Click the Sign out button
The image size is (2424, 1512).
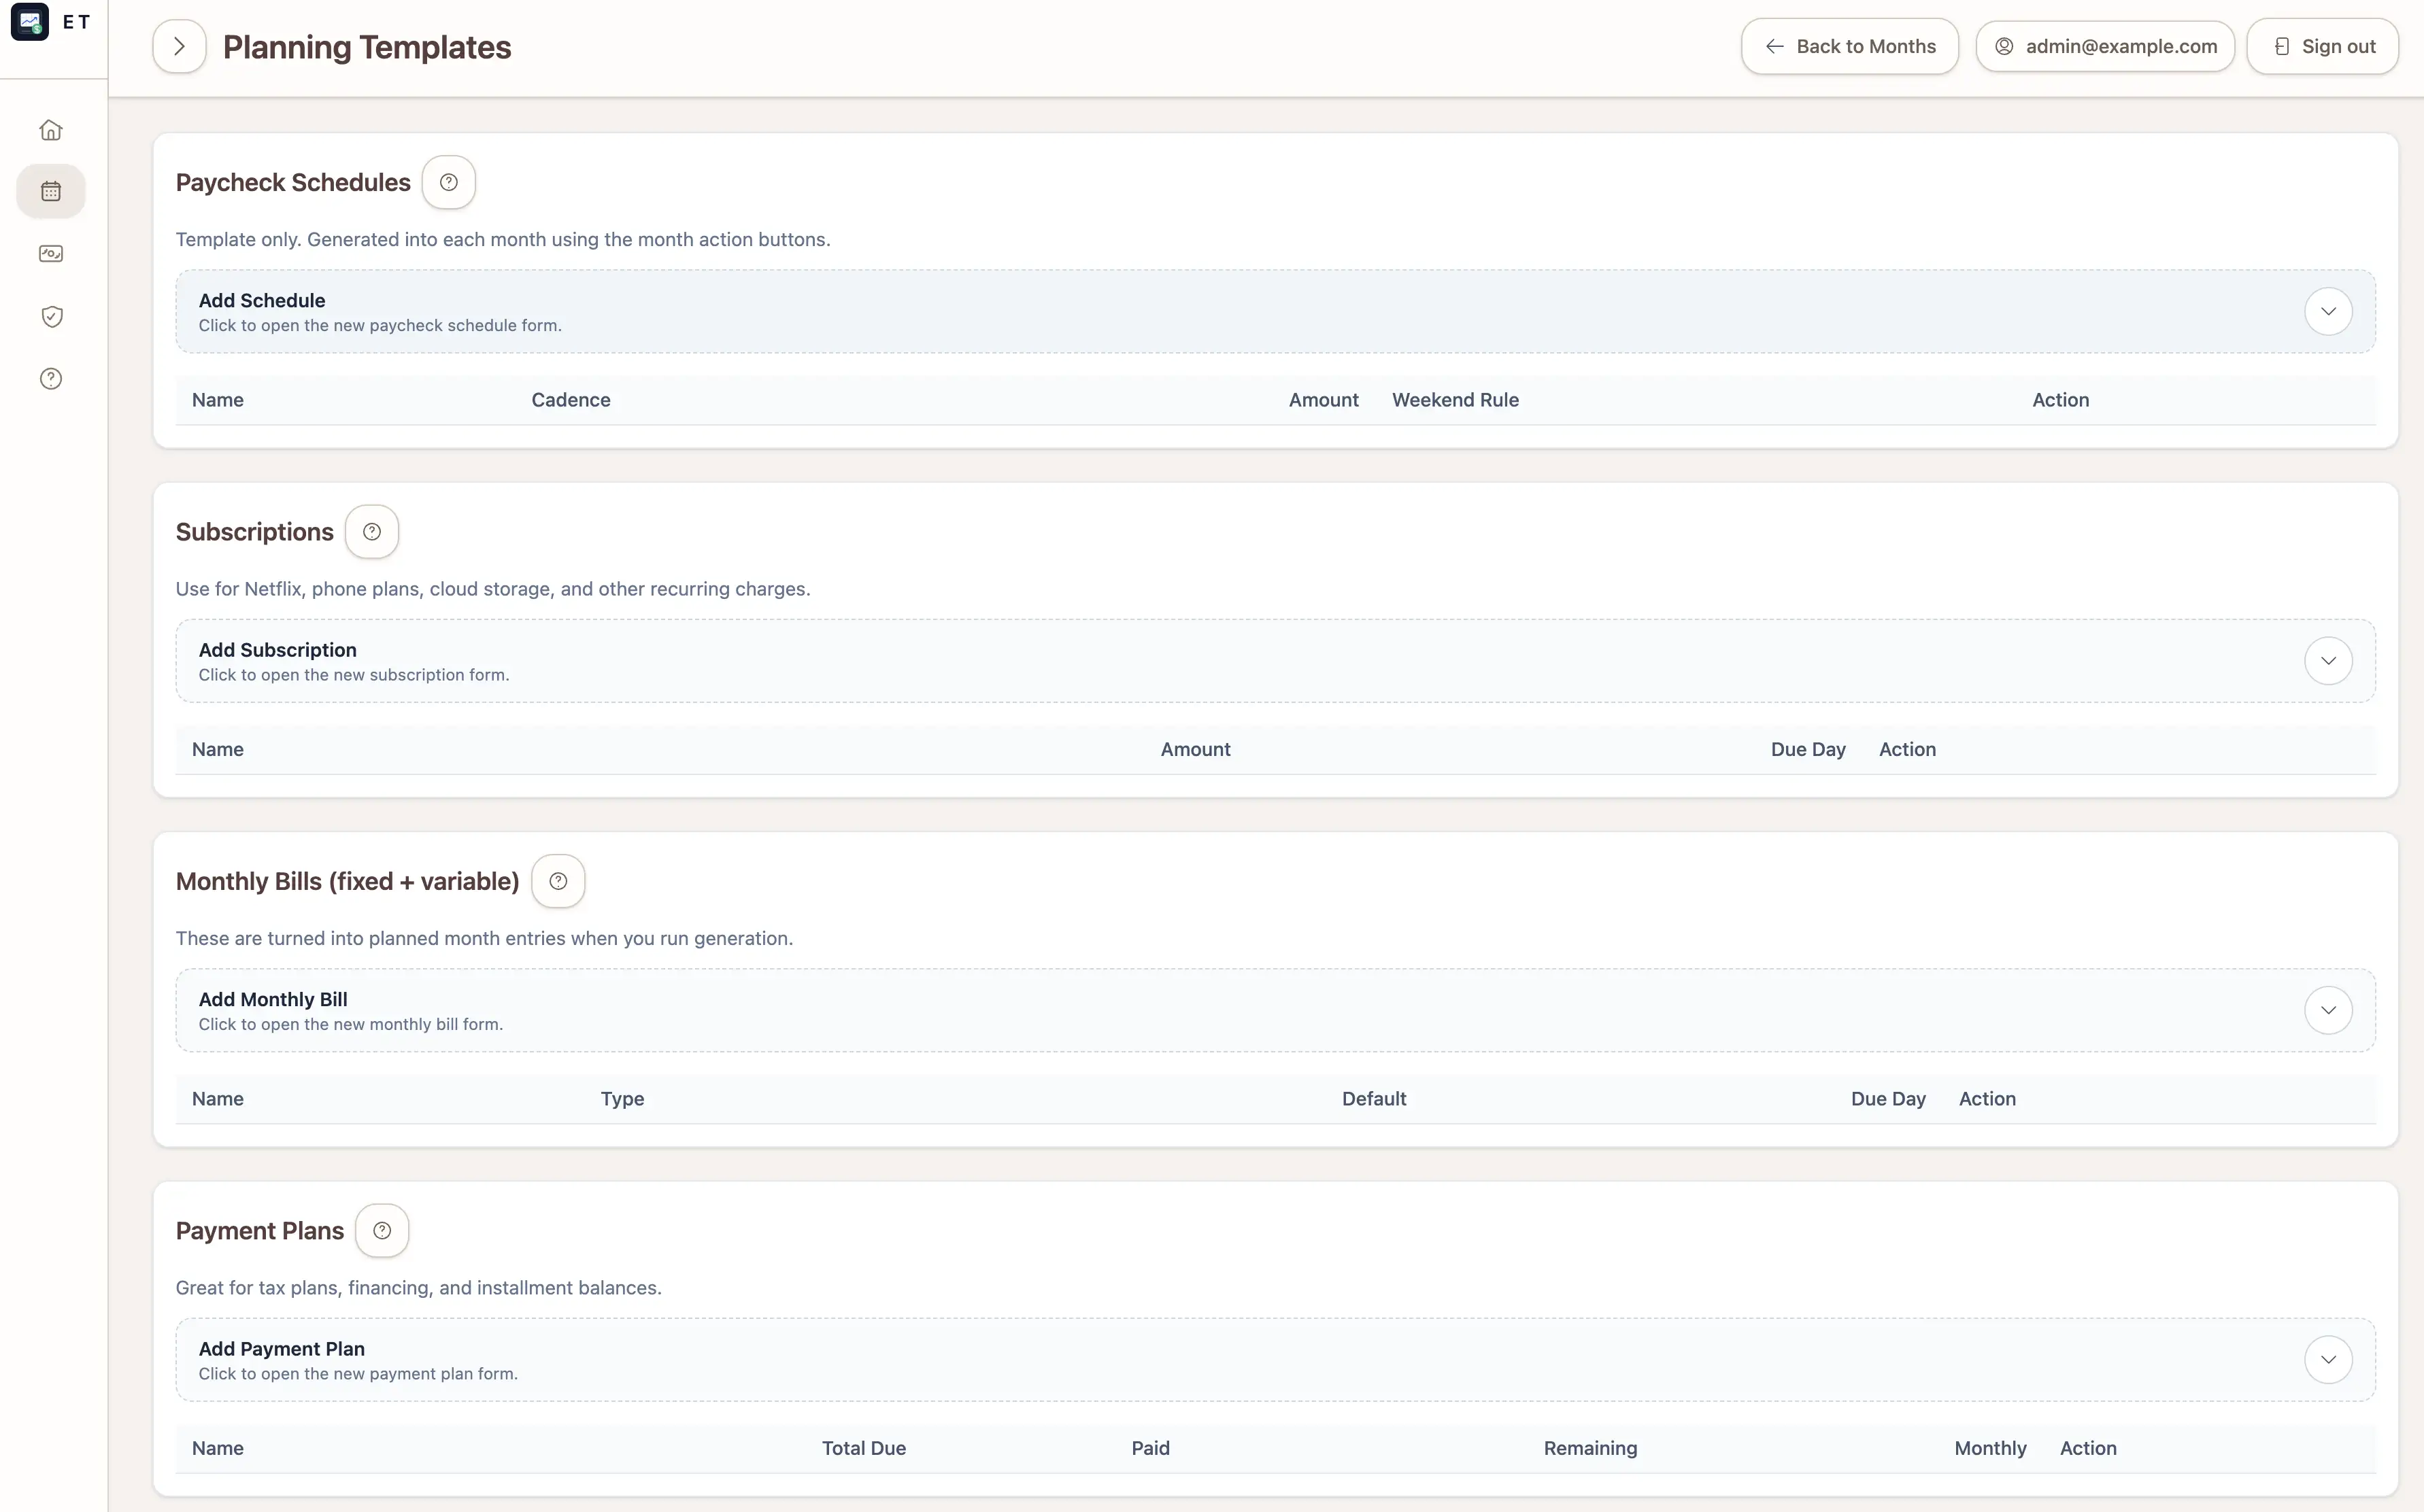point(2322,47)
